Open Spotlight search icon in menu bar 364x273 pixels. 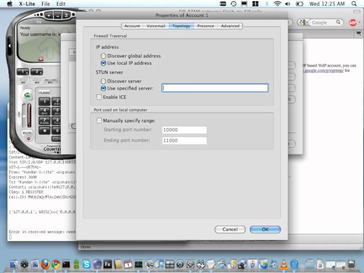354,4
